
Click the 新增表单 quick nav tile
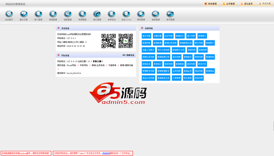pyautogui.click(x=210, y=57)
